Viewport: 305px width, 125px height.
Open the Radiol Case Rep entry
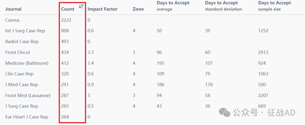22,41
